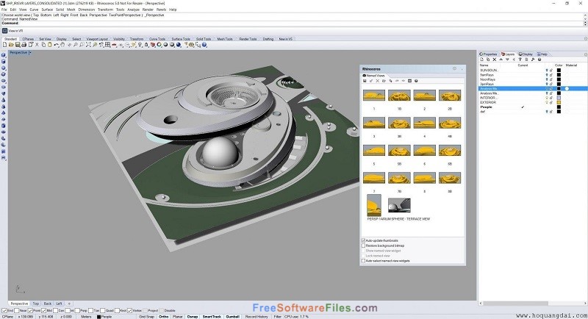This screenshot has width=588, height=319.
Task: Click the Zoom Extents icon
Action: click(x=88, y=45)
